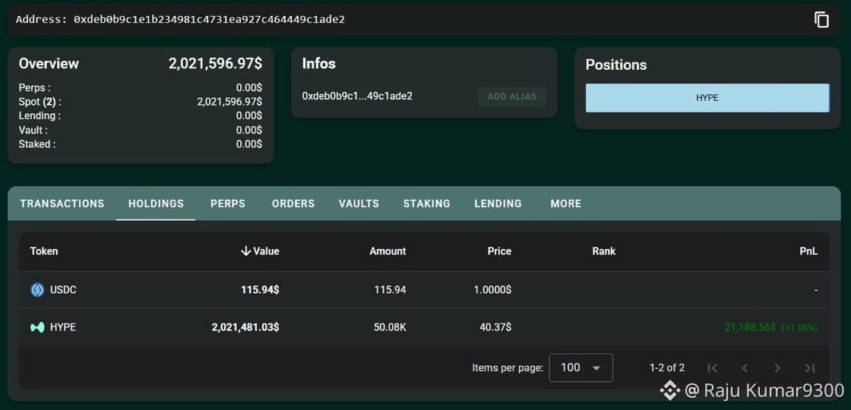The width and height of the screenshot is (851, 410).
Task: Switch to the Staking tab
Action: [426, 204]
